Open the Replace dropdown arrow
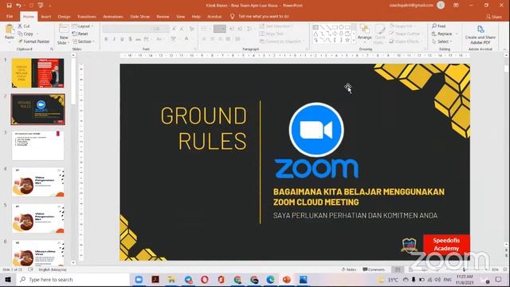 [457, 33]
